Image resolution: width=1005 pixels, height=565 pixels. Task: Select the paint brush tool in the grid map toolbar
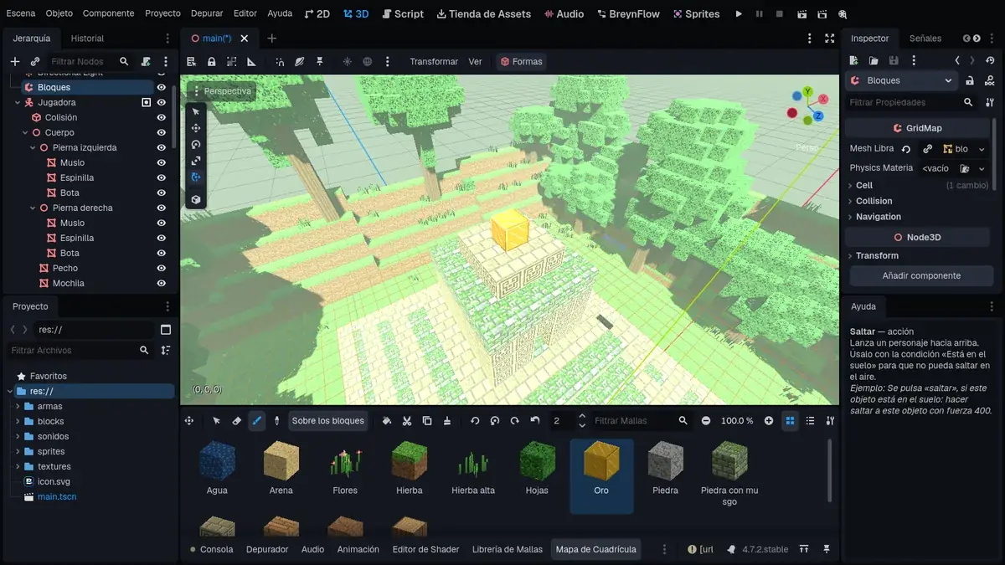point(257,420)
